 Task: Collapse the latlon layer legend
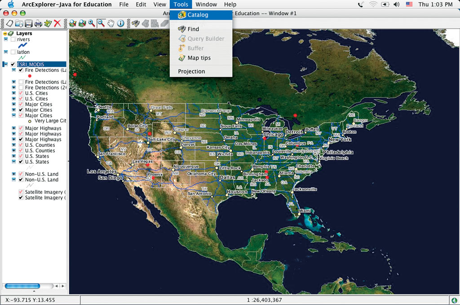[5, 52]
